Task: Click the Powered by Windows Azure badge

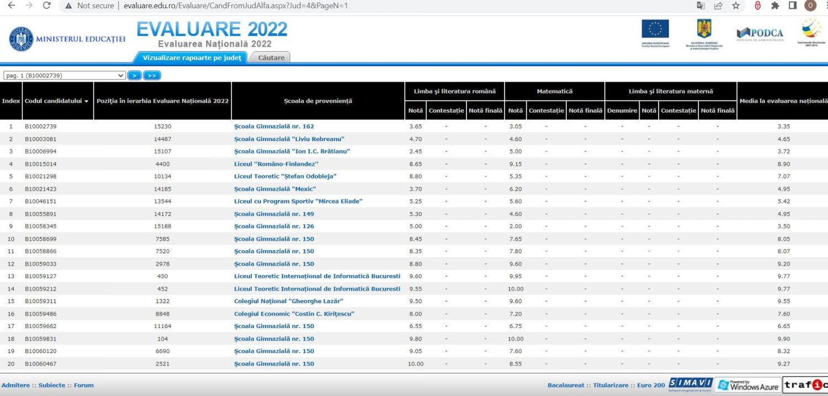Action: coord(748,384)
